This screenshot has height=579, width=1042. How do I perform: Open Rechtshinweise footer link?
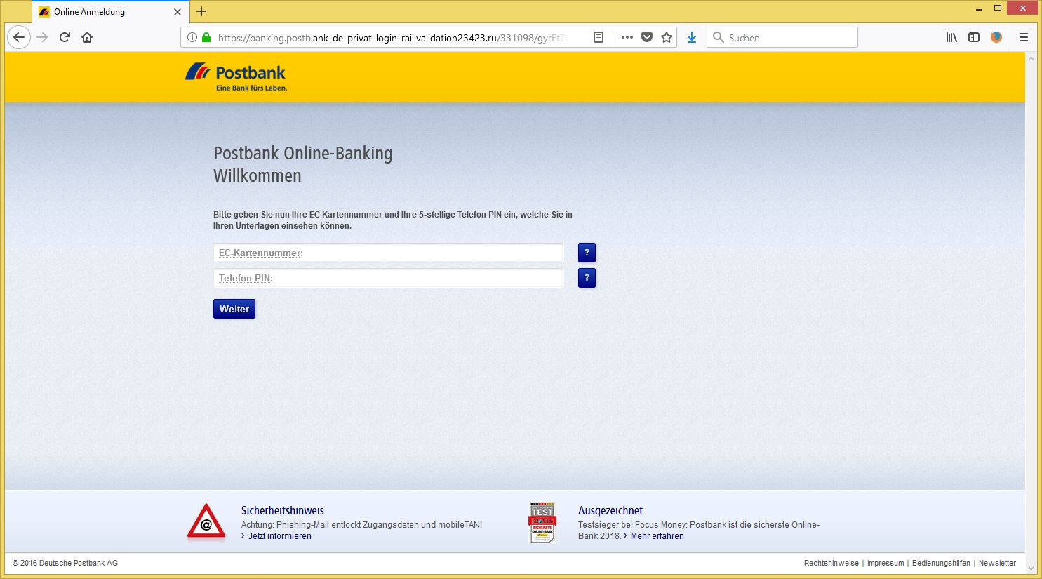pos(831,563)
